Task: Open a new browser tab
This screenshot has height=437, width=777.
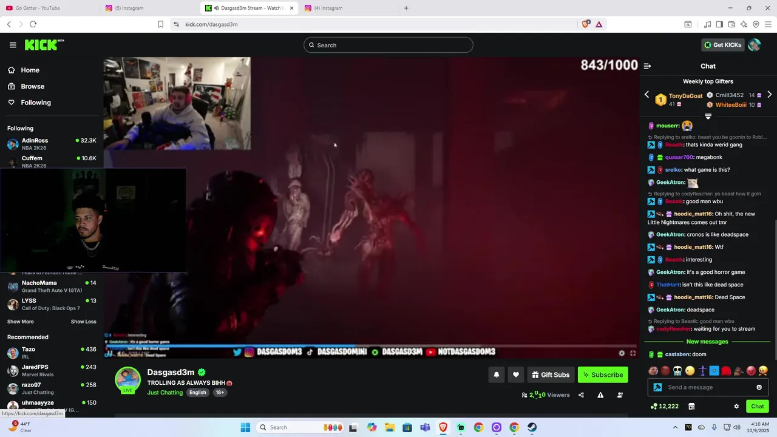Action: point(406,8)
